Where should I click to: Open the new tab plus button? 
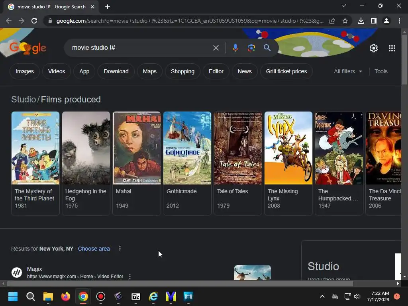(x=108, y=7)
